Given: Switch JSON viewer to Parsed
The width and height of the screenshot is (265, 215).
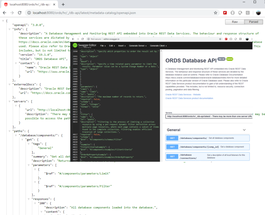Looking at the screenshot, I should click(254, 22).
